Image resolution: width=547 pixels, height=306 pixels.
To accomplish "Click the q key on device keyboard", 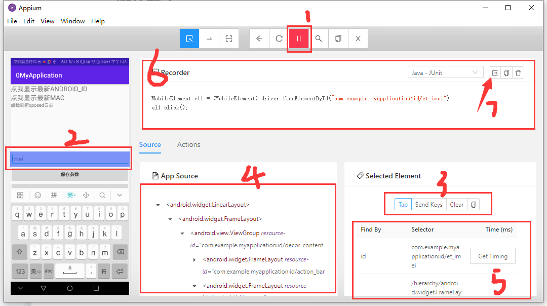I will (x=17, y=213).
